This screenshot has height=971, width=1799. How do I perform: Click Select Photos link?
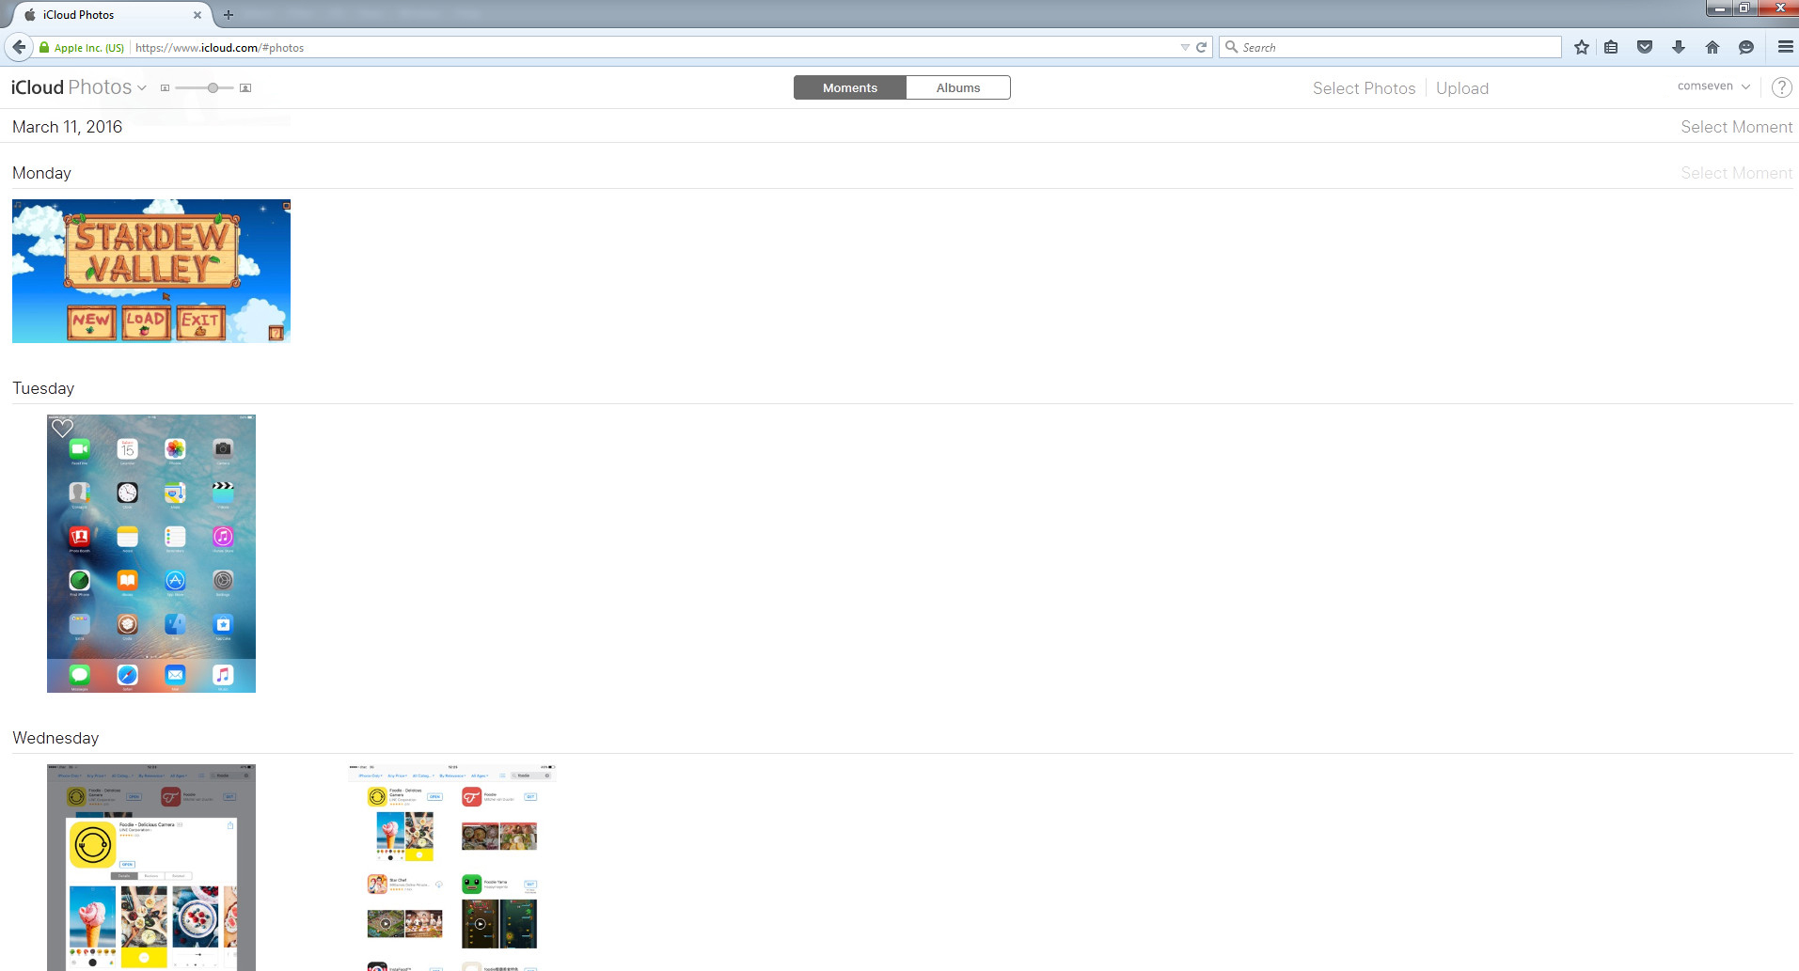tap(1364, 88)
